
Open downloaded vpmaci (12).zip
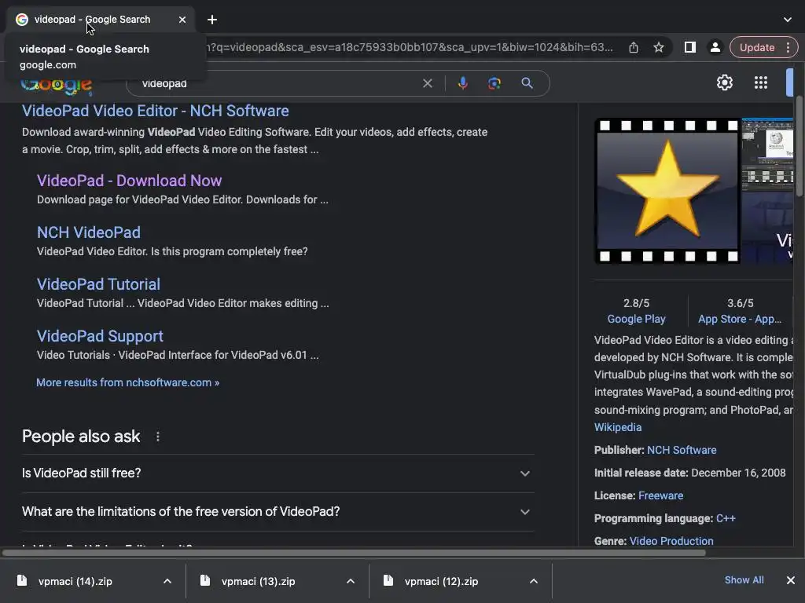click(x=441, y=582)
